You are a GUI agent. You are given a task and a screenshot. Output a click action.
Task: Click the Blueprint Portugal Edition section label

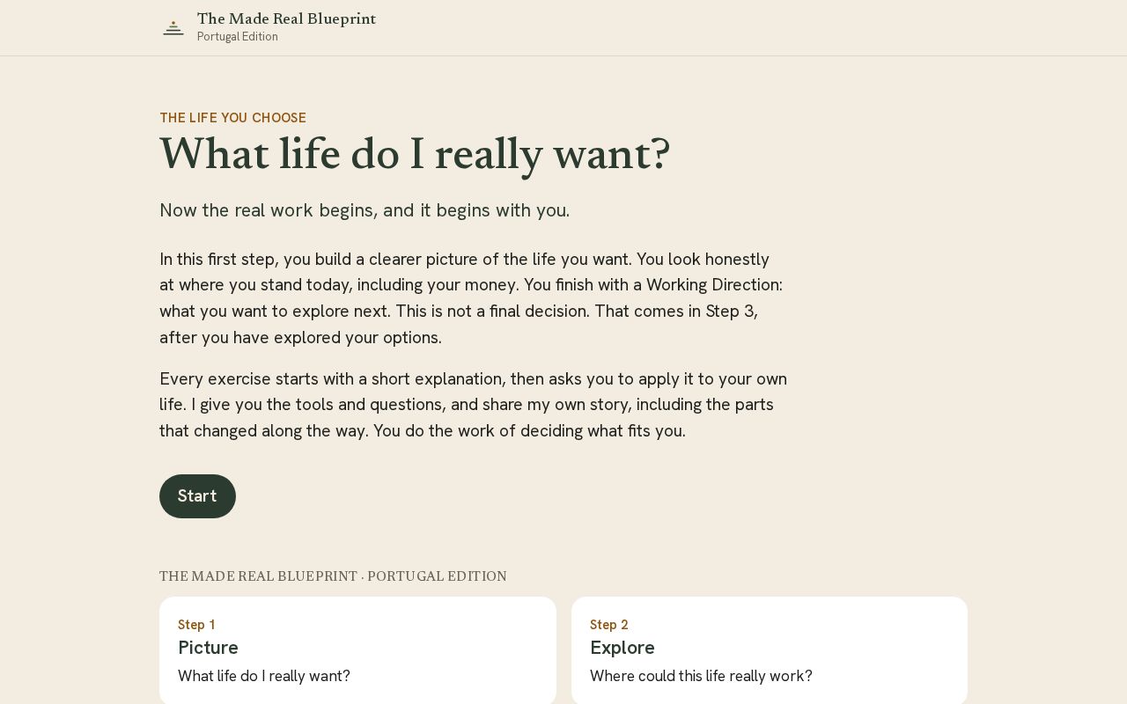333,576
